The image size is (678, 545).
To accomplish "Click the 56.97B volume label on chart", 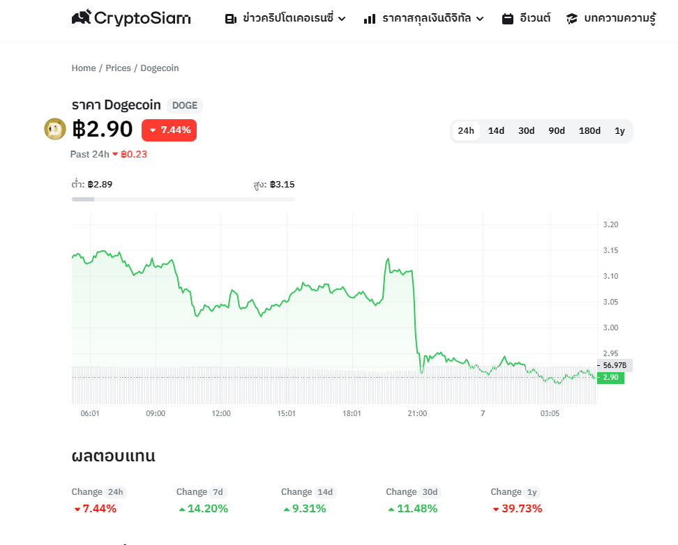I will point(615,365).
